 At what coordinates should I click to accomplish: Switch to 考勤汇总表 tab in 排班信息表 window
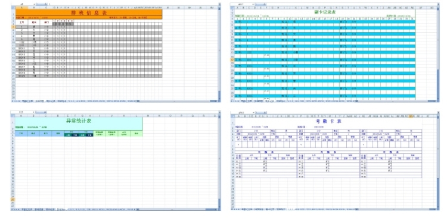click(x=27, y=101)
